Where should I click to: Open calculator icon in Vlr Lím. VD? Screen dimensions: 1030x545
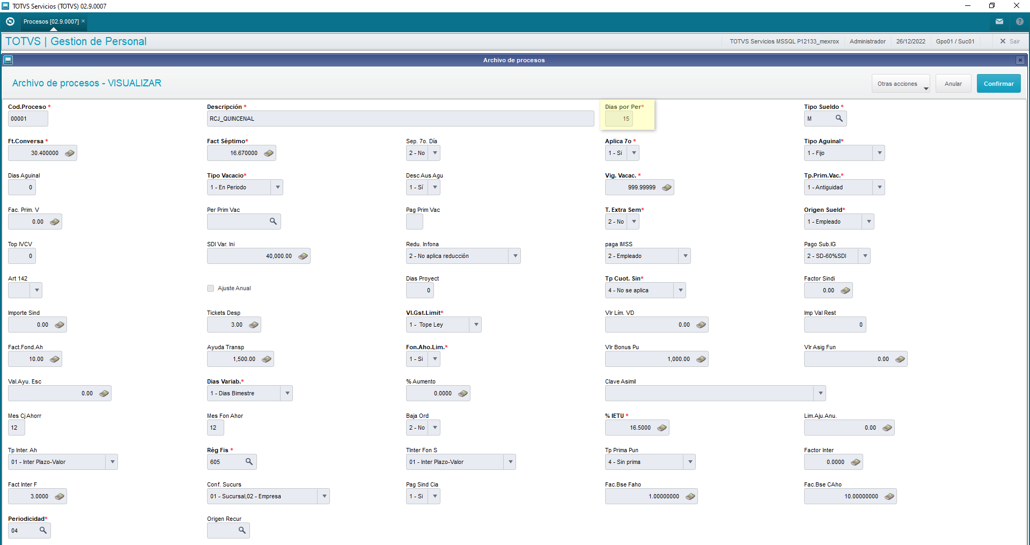coord(701,325)
